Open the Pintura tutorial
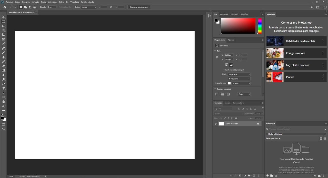 coord(296,77)
